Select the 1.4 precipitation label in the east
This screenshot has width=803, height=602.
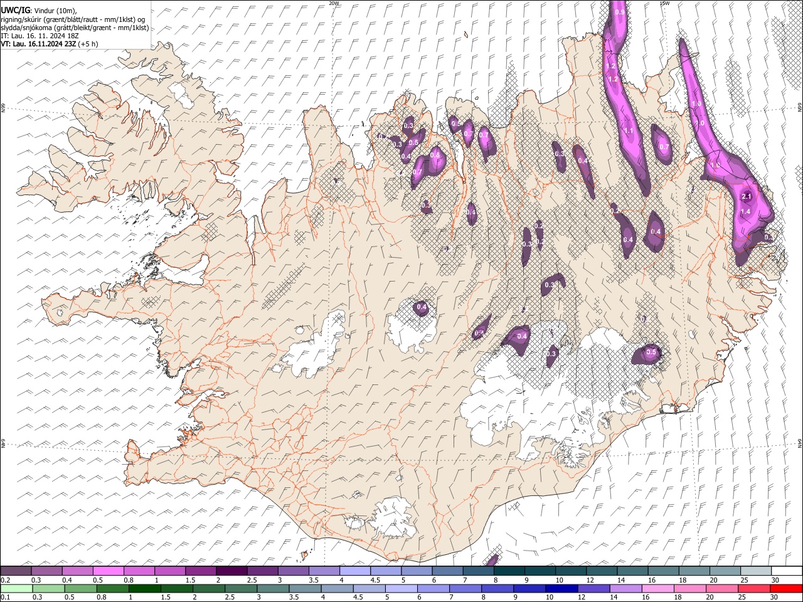coord(745,213)
